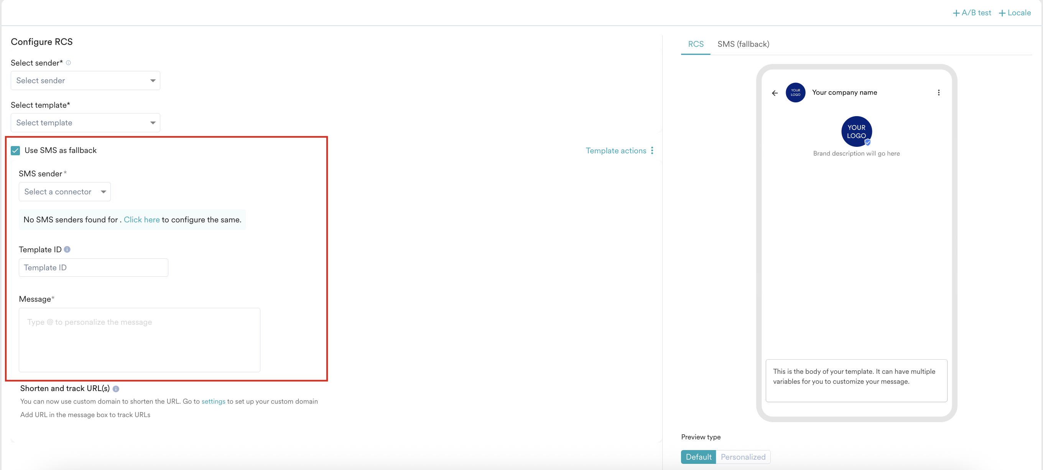The width and height of the screenshot is (1043, 470).
Task: Select the Default preview type
Action: point(698,457)
